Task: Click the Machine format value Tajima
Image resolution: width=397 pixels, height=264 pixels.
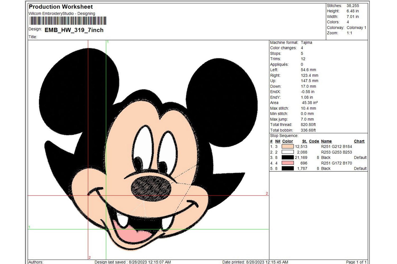Action: click(x=306, y=43)
